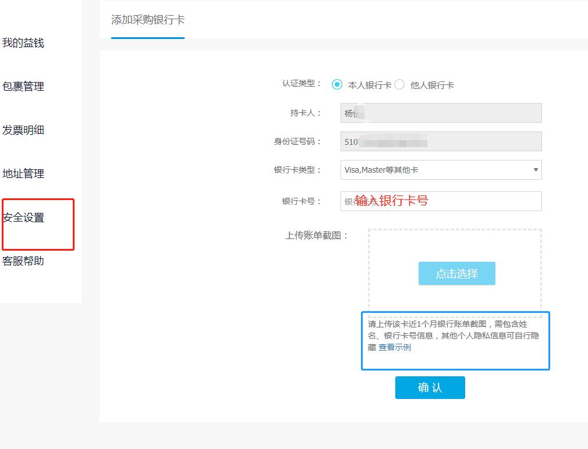Viewport: 588px width, 449px height.
Task: Open the 查看示例 example link
Action: click(x=394, y=347)
